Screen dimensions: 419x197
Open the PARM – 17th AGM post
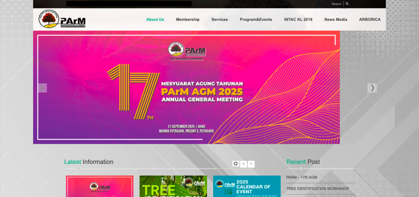tap(302, 177)
